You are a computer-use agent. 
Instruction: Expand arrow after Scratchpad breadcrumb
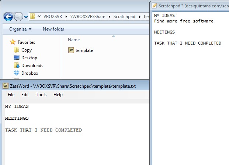pyautogui.click(x=140, y=17)
